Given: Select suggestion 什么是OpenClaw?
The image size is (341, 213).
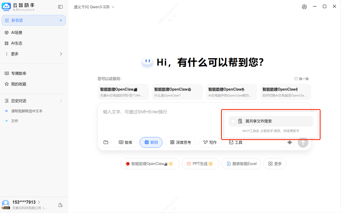Looking at the screenshot, I should tap(177, 92).
